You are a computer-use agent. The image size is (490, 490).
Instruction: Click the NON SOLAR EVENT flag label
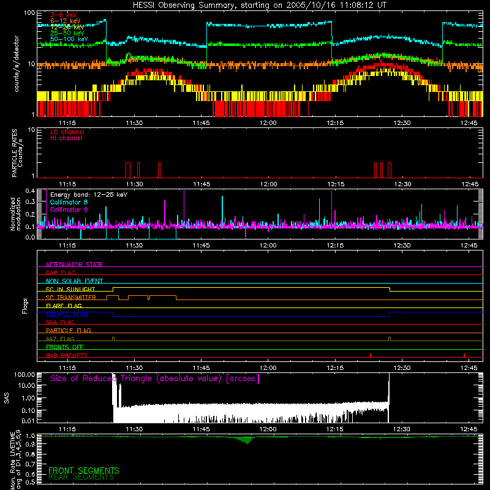tap(74, 281)
